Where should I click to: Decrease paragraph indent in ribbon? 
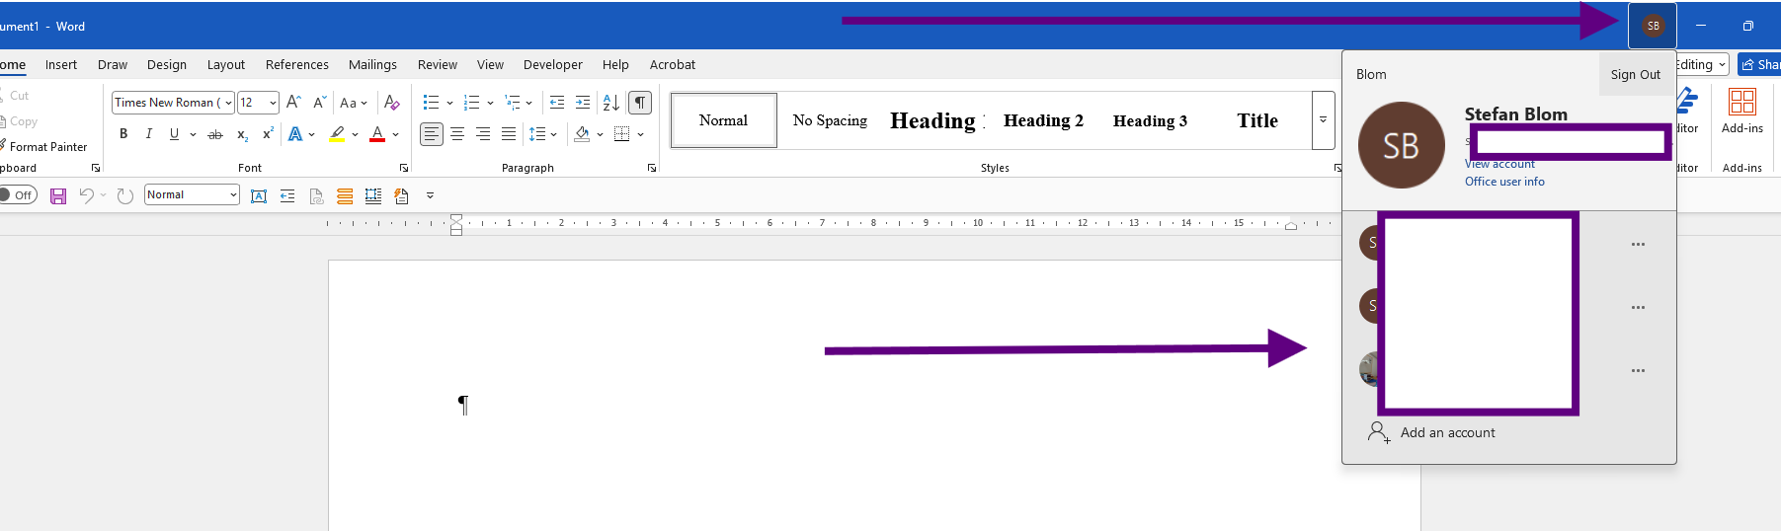pyautogui.click(x=557, y=103)
